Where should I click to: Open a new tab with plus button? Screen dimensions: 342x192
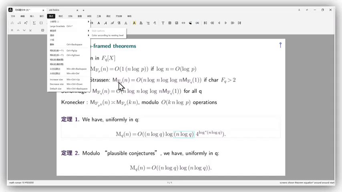tap(83, 10)
